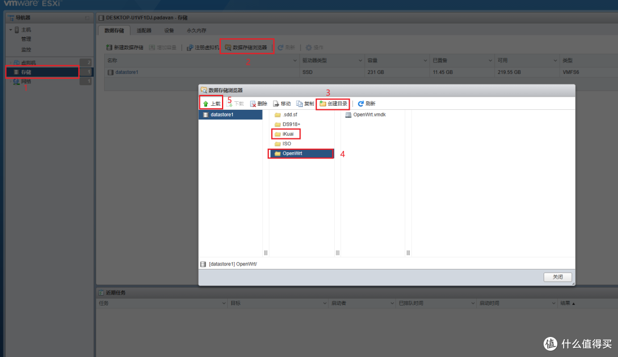The width and height of the screenshot is (618, 357).
Task: Select 监控 (Monitor) under host in navigator
Action: (x=26, y=49)
